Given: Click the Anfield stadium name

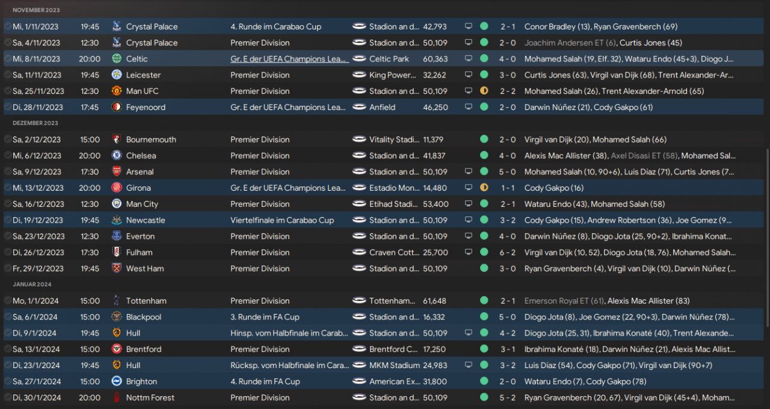Looking at the screenshot, I should point(383,108).
